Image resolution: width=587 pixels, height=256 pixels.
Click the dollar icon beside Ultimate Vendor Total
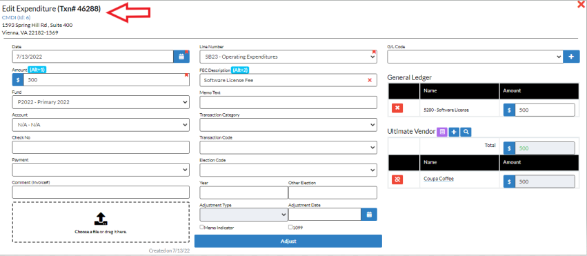tap(509, 148)
